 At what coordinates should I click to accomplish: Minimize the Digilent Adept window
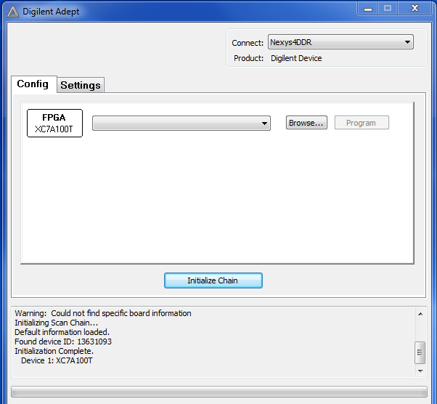(x=366, y=8)
